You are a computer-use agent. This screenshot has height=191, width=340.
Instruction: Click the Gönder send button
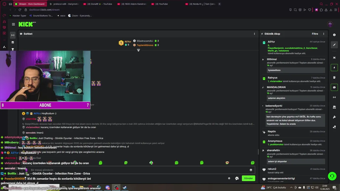coord(248,178)
